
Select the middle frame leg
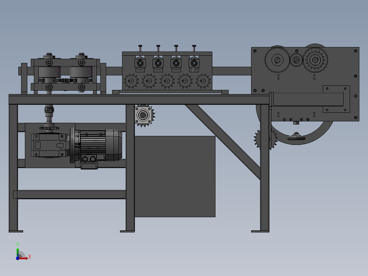coord(130,168)
